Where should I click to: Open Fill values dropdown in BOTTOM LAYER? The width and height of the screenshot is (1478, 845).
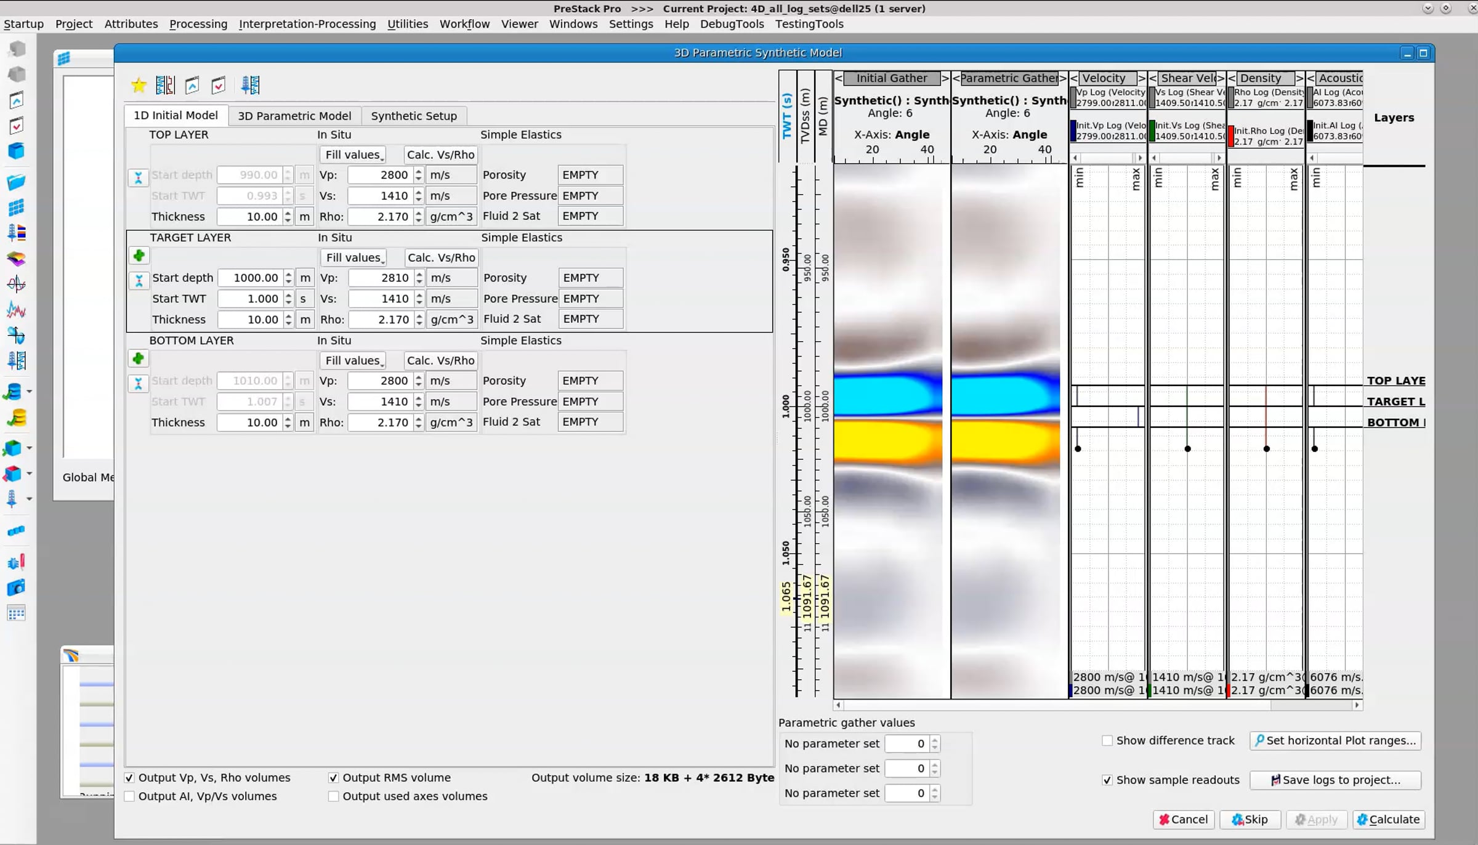[x=353, y=360]
